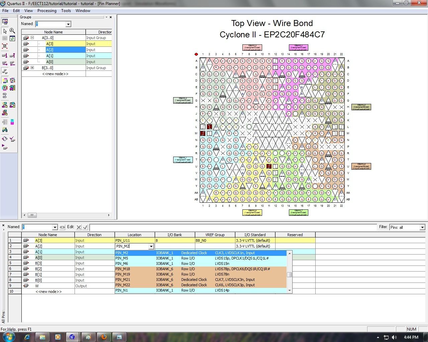Launch Firefox from the taskbar
428x342 pixels.
coord(104,337)
